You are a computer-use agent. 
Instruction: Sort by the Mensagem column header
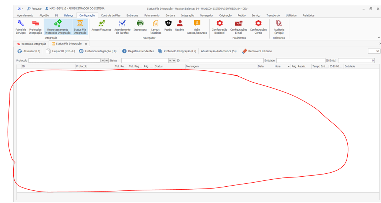coord(221,66)
